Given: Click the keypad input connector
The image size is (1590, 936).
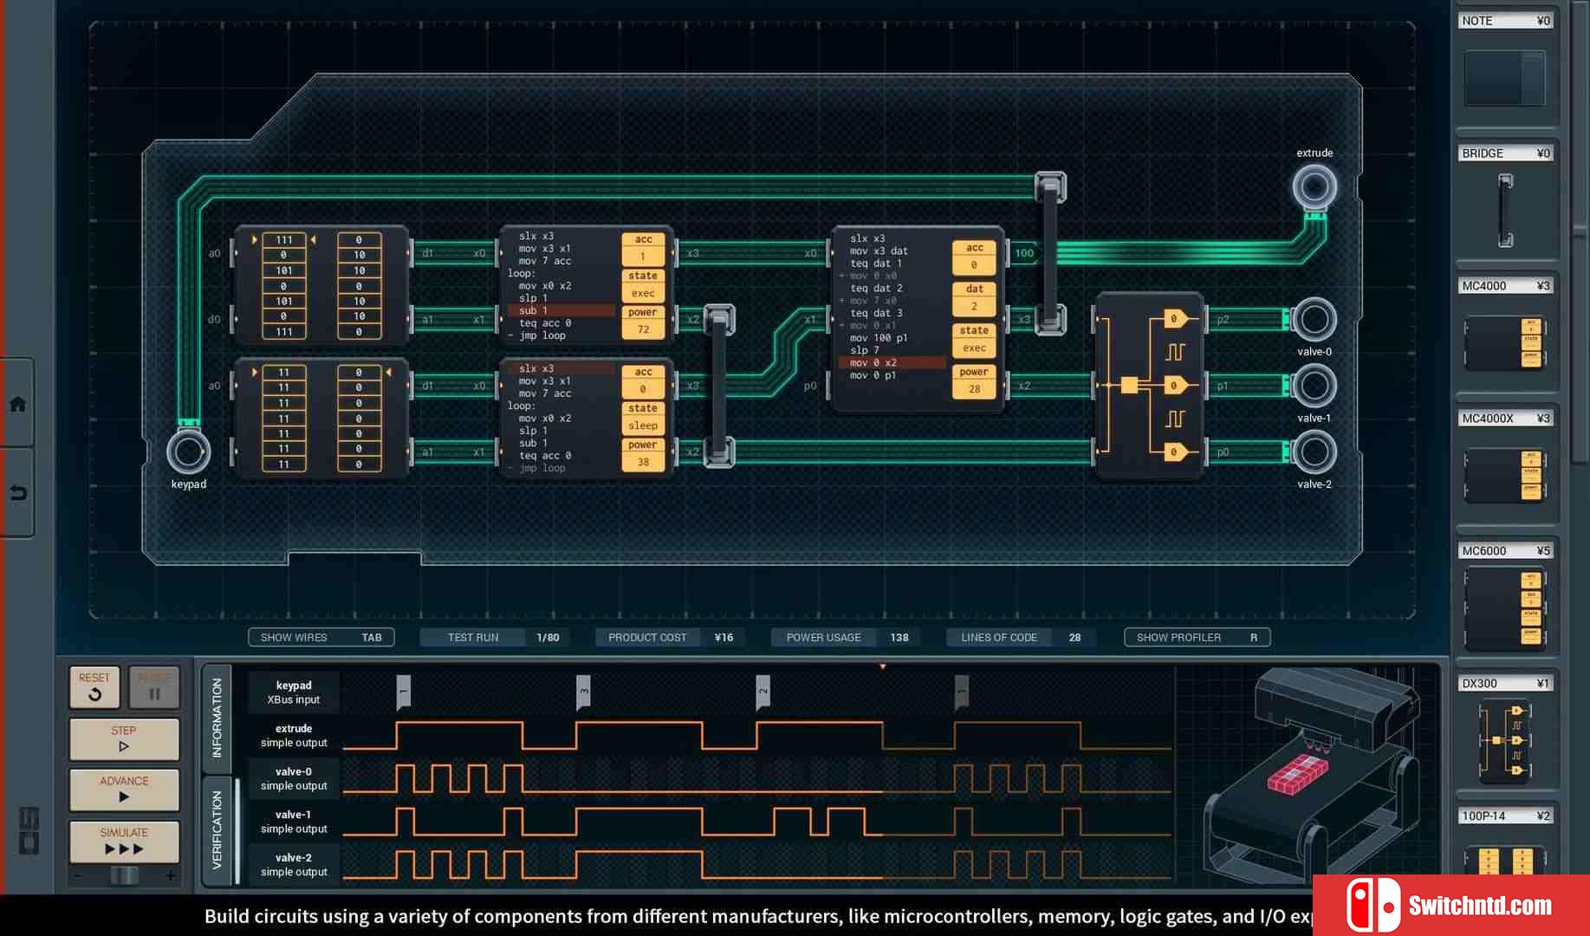Looking at the screenshot, I should tap(188, 452).
